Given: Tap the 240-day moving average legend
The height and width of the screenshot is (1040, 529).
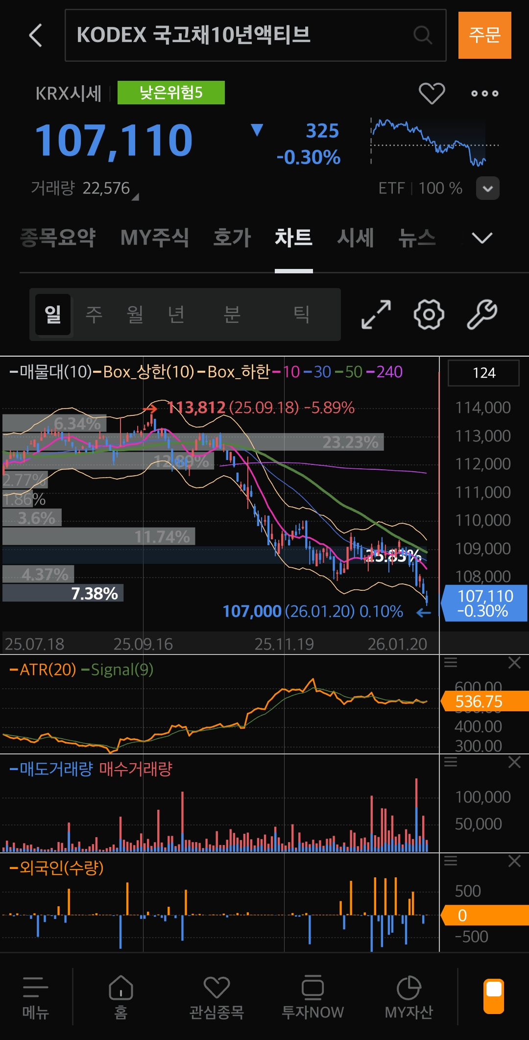Looking at the screenshot, I should pos(385,372).
